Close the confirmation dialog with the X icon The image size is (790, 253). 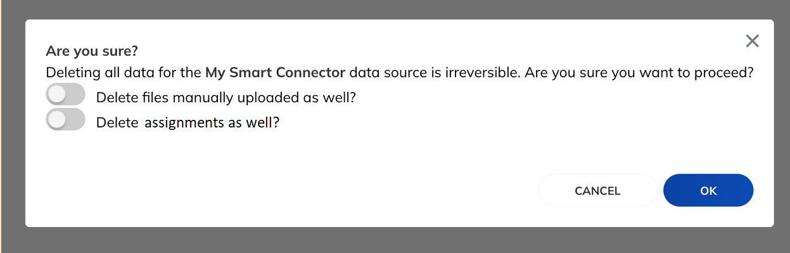point(752,41)
